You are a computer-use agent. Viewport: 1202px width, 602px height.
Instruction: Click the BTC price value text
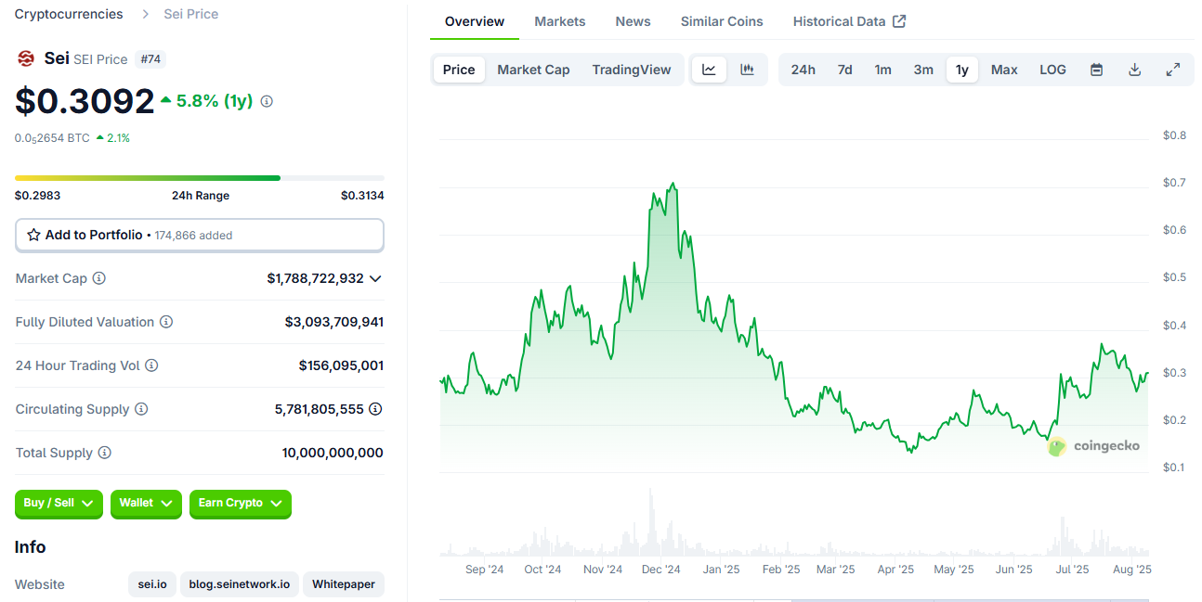(52, 138)
